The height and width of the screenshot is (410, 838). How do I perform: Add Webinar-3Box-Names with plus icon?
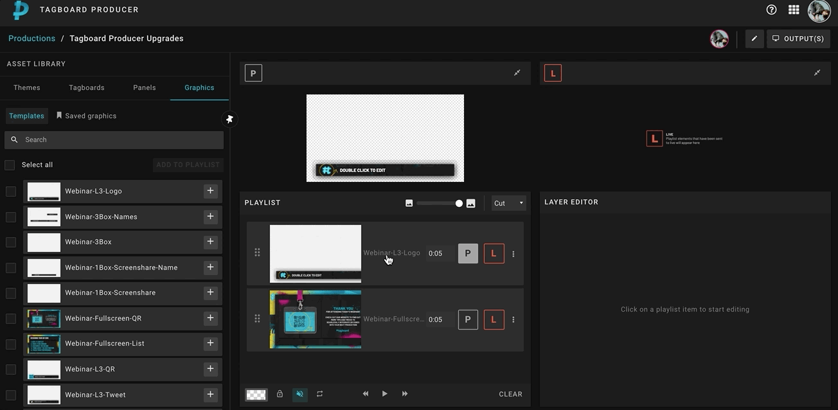click(210, 217)
